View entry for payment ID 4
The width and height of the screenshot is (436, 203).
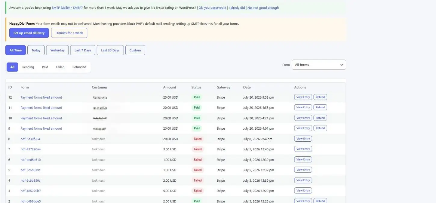(303, 180)
